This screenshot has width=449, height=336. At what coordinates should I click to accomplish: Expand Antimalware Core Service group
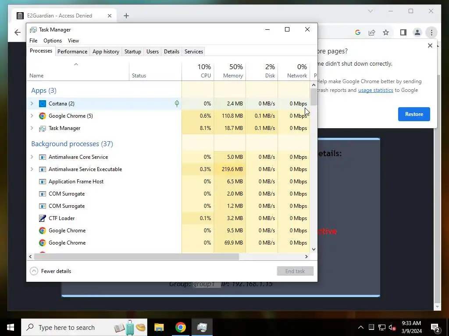pyautogui.click(x=32, y=157)
